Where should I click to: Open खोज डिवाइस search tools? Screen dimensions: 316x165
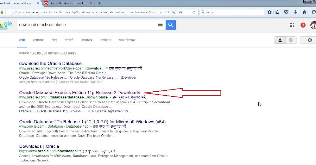coord(127,40)
